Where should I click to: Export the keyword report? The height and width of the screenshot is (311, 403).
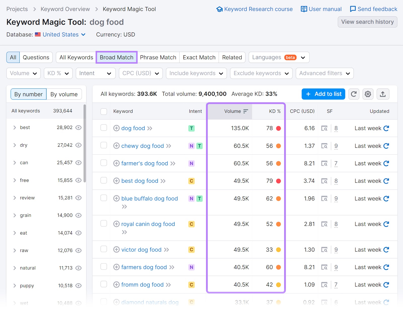[383, 94]
